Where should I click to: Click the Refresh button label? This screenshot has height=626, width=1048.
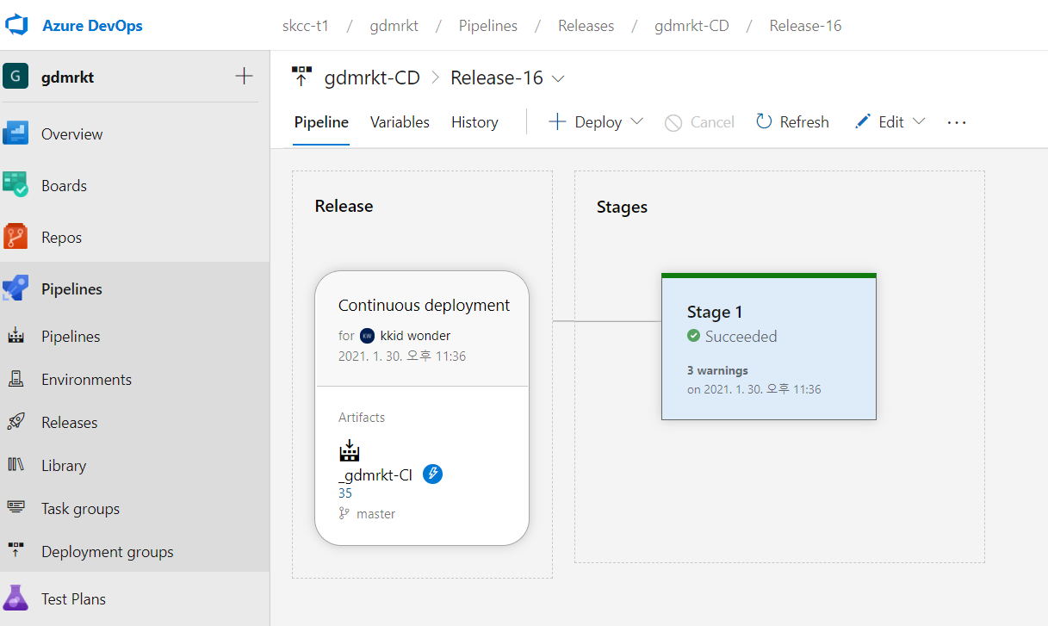[804, 122]
